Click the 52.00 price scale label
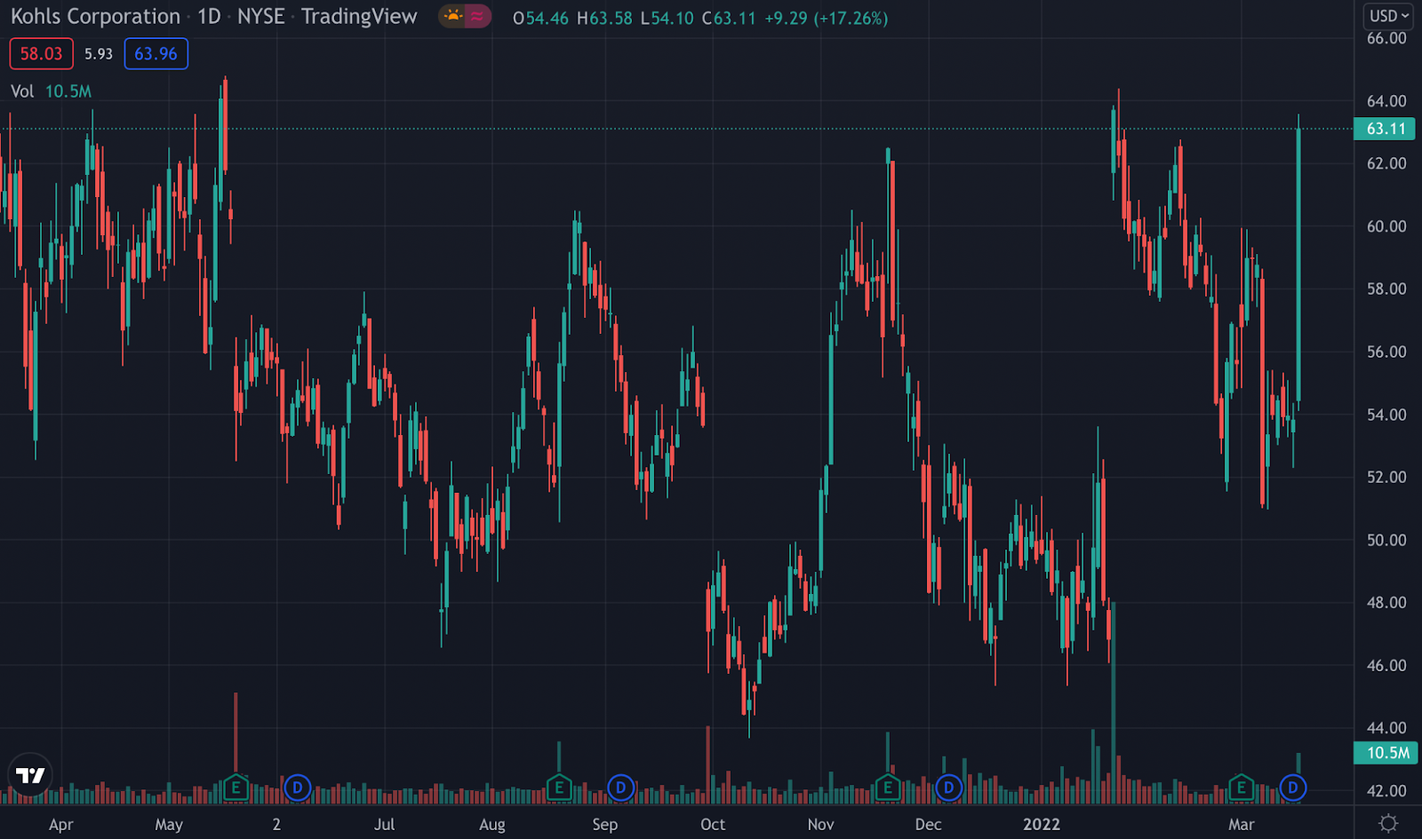Viewport: 1422px width, 839px height. [1386, 477]
